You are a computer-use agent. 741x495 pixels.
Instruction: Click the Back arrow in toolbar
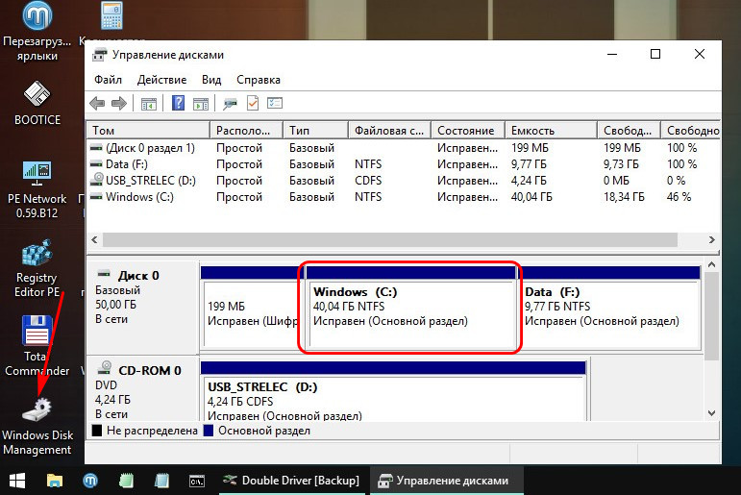(x=97, y=103)
